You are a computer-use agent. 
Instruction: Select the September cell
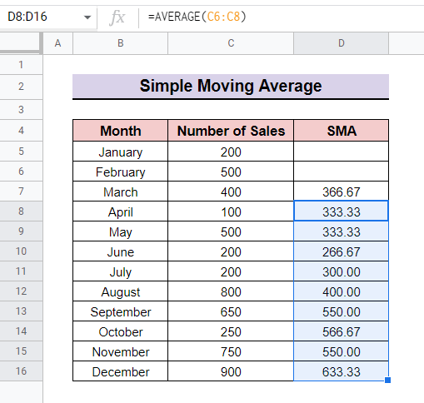(120, 311)
